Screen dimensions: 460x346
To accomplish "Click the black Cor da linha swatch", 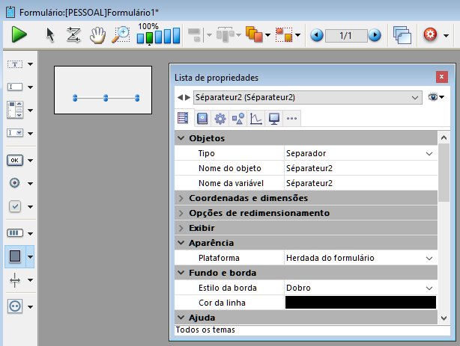I will point(360,303).
